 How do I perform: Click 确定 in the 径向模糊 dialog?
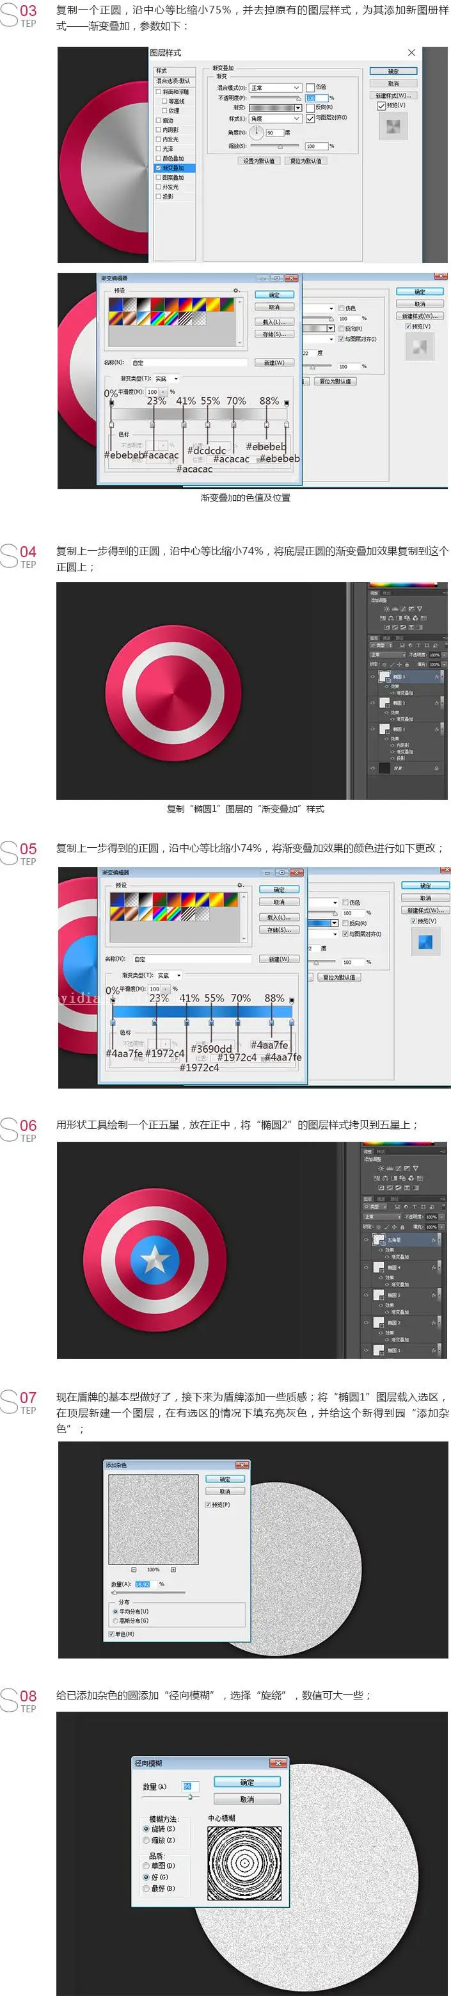247,1782
